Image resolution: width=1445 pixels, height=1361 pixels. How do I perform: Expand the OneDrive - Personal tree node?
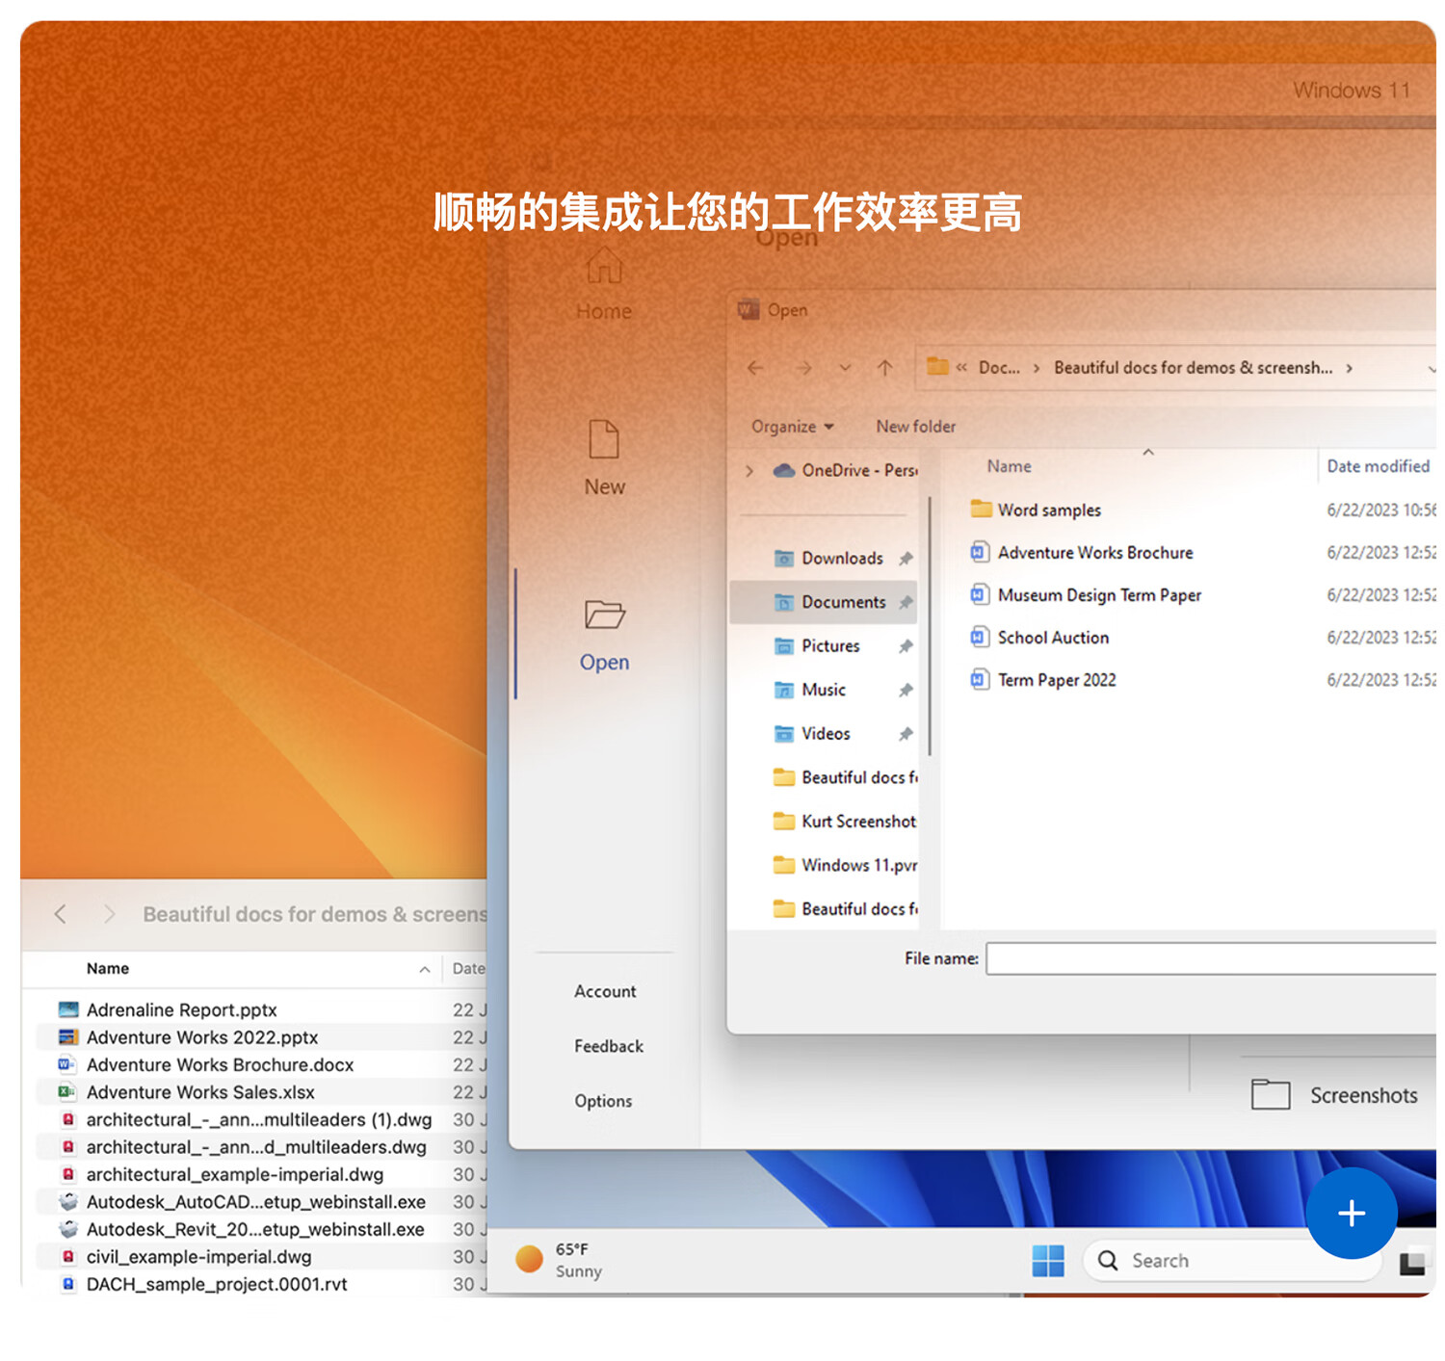click(749, 471)
